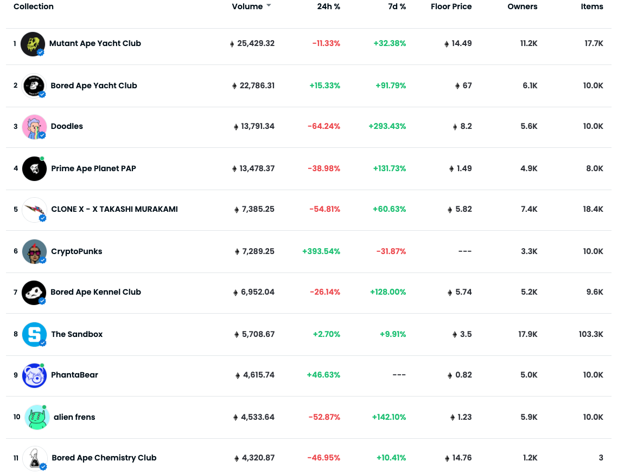Open the Bored Ape Kennel Club name link

pos(95,292)
